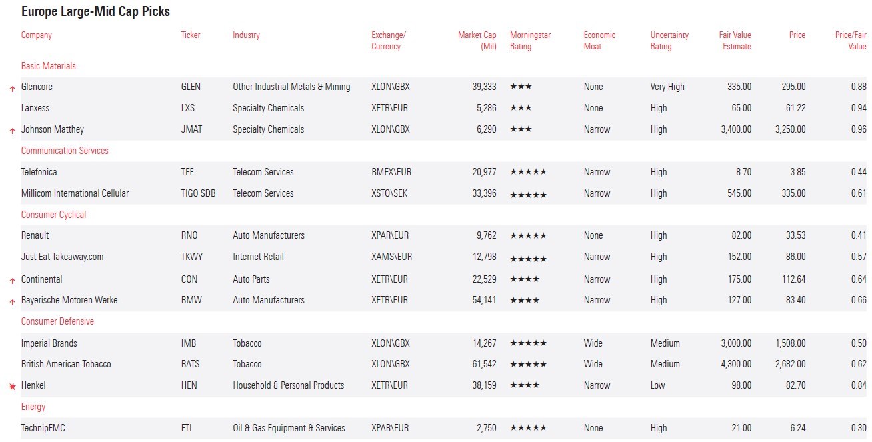Sort by the Market Cap column header

pos(477,41)
